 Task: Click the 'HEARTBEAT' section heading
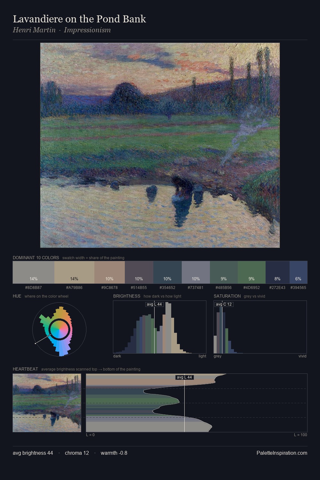tap(25, 369)
